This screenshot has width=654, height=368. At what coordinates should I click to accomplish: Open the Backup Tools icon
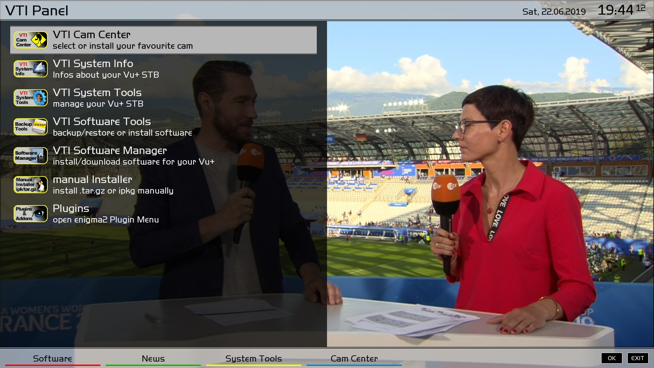point(31,127)
